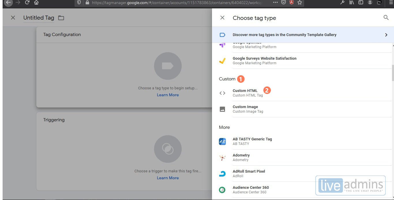The width and height of the screenshot is (394, 200).
Task: Click the tag list scrollbar thumb
Action: click(x=393, y=73)
